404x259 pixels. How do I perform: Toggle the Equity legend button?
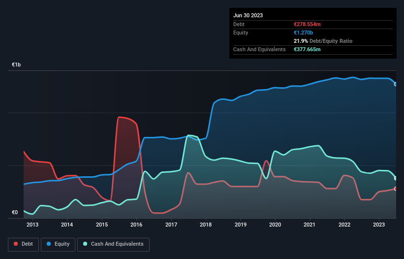[58, 244]
